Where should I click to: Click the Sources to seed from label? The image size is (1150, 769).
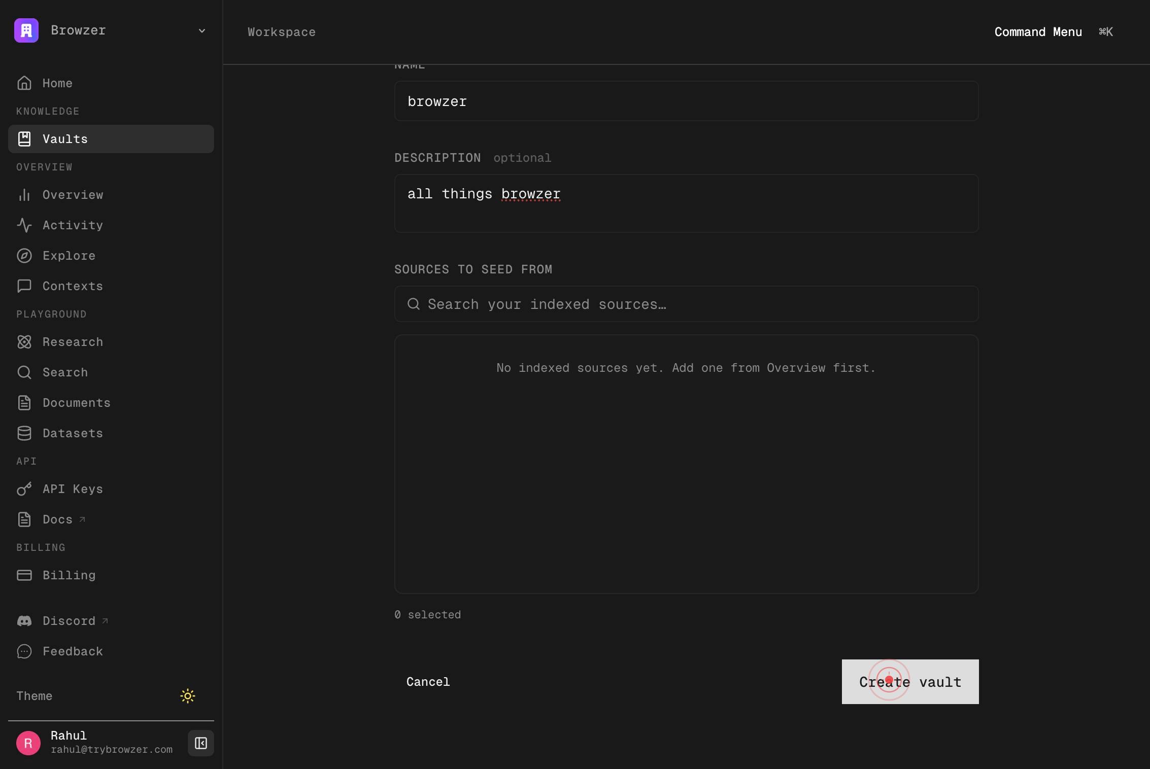point(473,269)
